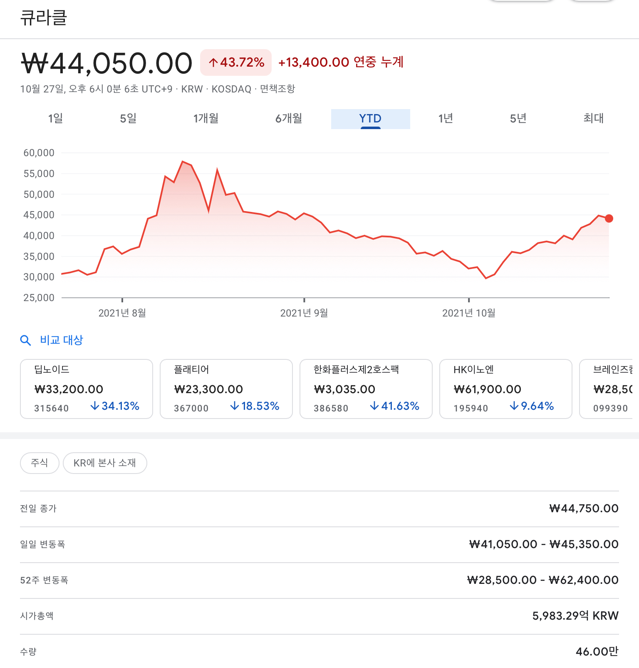Click the 면책조항 disclaimer link
Image resolution: width=639 pixels, height=668 pixels.
(277, 89)
